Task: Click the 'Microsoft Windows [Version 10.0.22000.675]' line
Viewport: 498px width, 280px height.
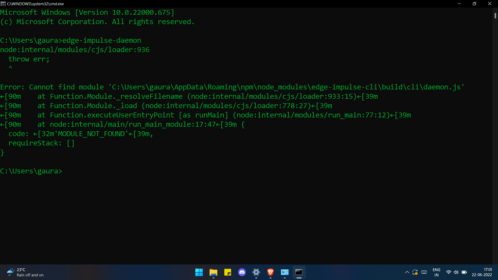Action: click(x=87, y=12)
